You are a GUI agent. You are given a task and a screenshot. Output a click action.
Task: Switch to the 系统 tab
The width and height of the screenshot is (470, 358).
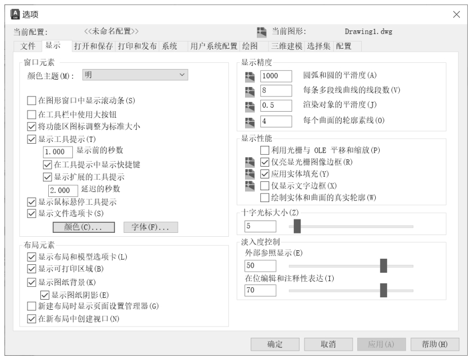[x=173, y=46]
